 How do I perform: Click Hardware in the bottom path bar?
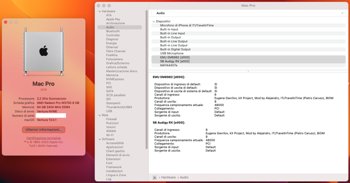coord(168,177)
